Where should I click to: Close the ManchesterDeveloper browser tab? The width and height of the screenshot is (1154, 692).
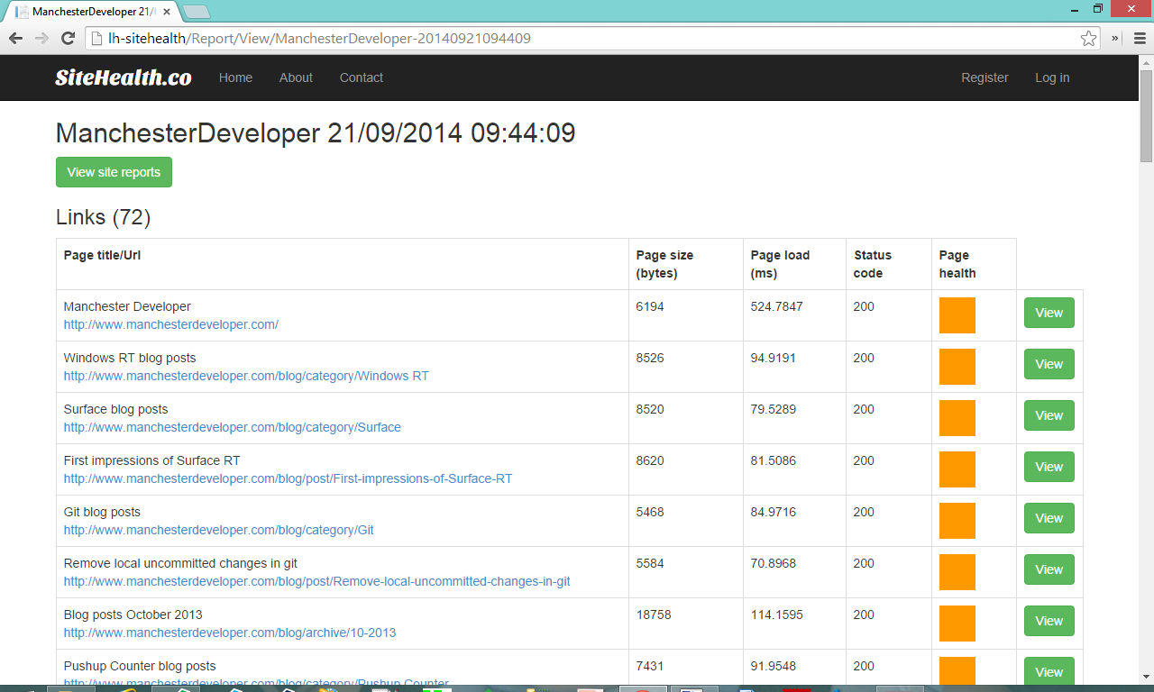[167, 12]
